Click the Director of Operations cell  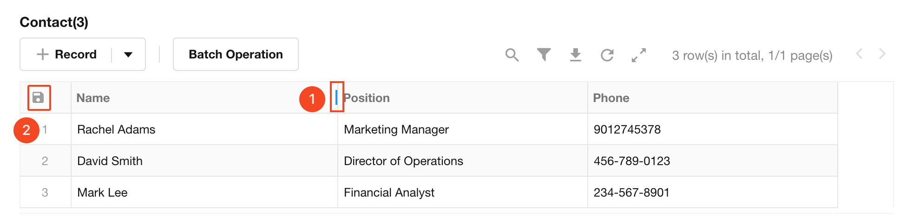pyautogui.click(x=403, y=161)
